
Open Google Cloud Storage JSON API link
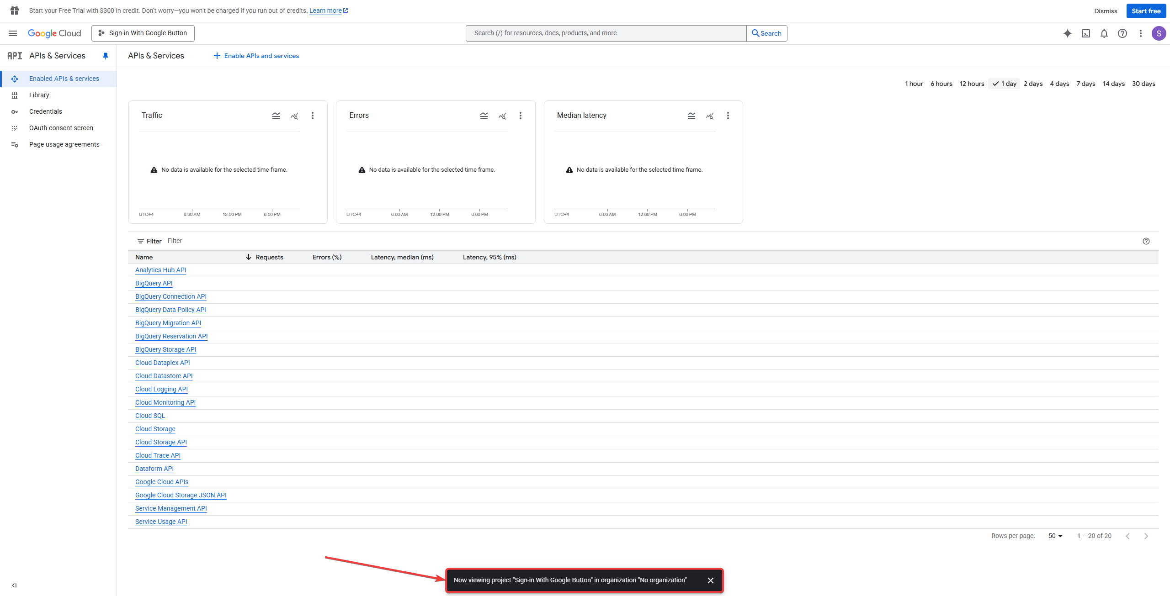[x=181, y=495]
